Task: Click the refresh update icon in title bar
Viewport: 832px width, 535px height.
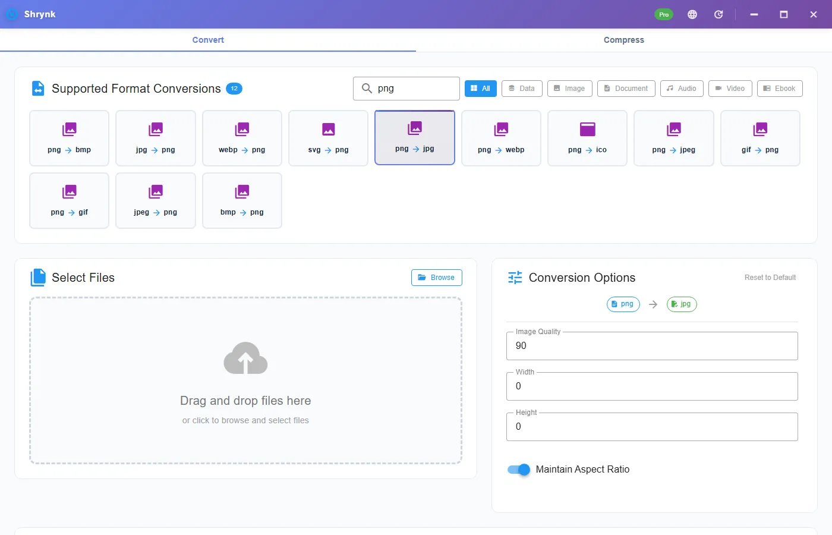Action: [x=718, y=14]
